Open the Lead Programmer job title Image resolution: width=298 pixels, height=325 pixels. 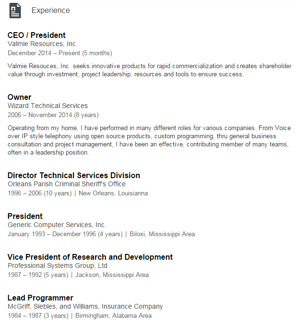(40, 298)
